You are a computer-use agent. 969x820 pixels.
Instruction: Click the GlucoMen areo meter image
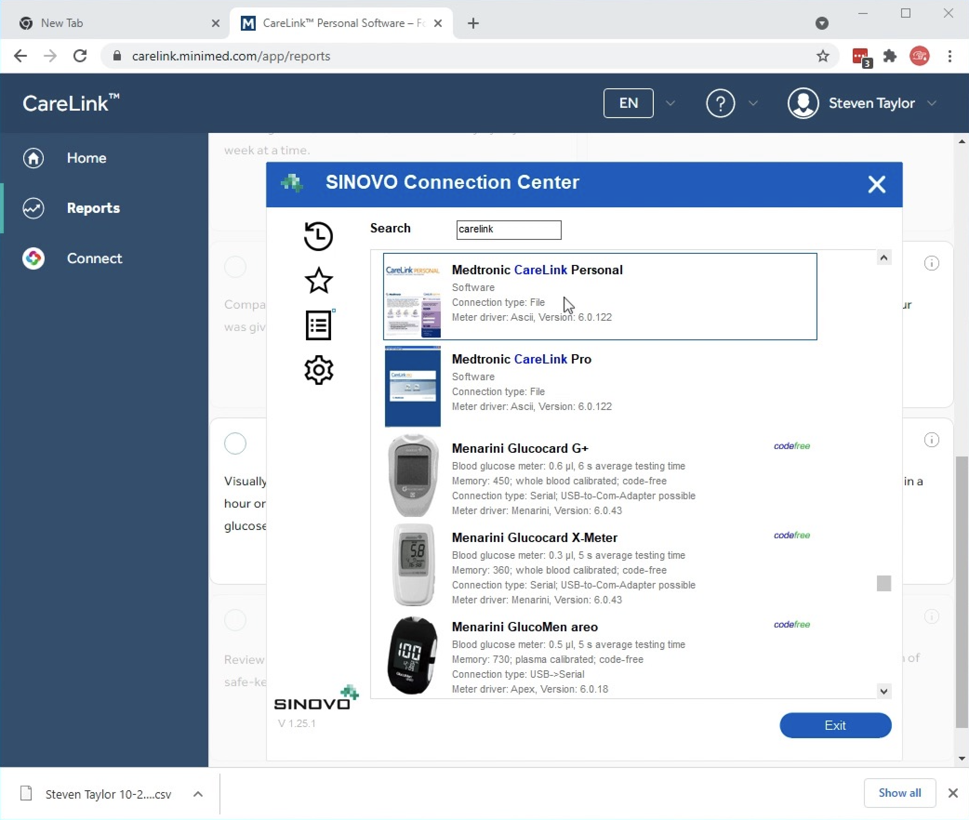413,655
